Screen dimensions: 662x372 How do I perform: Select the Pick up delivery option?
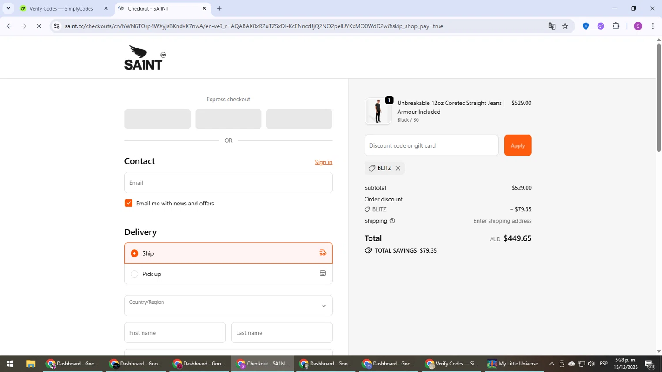pyautogui.click(x=228, y=274)
